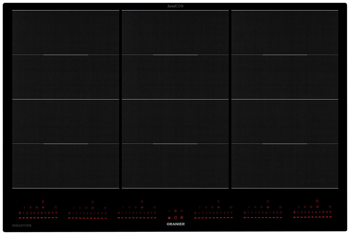
Task: Tap the minus symbol in the center controls
Action: coord(169,211)
